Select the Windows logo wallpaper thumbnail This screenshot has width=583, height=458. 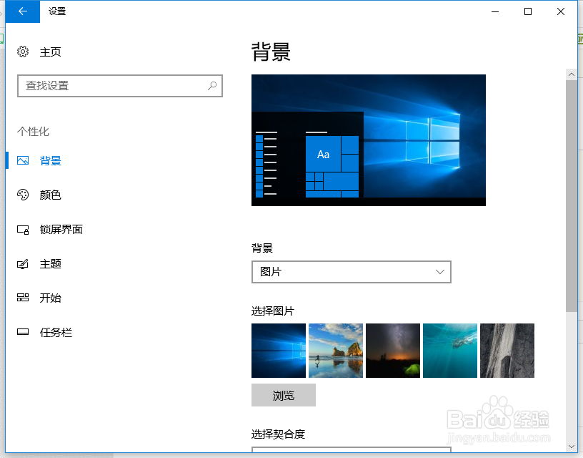pyautogui.click(x=279, y=351)
